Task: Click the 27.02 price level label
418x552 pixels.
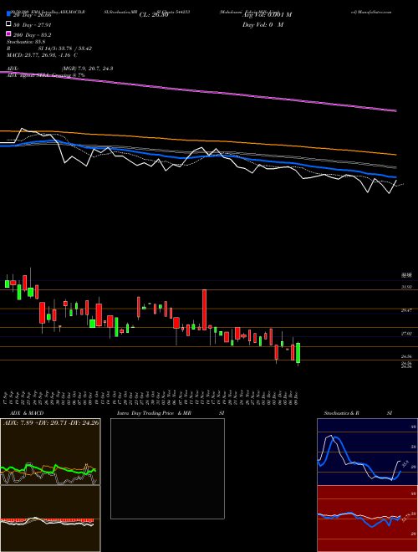Action: click(x=407, y=333)
